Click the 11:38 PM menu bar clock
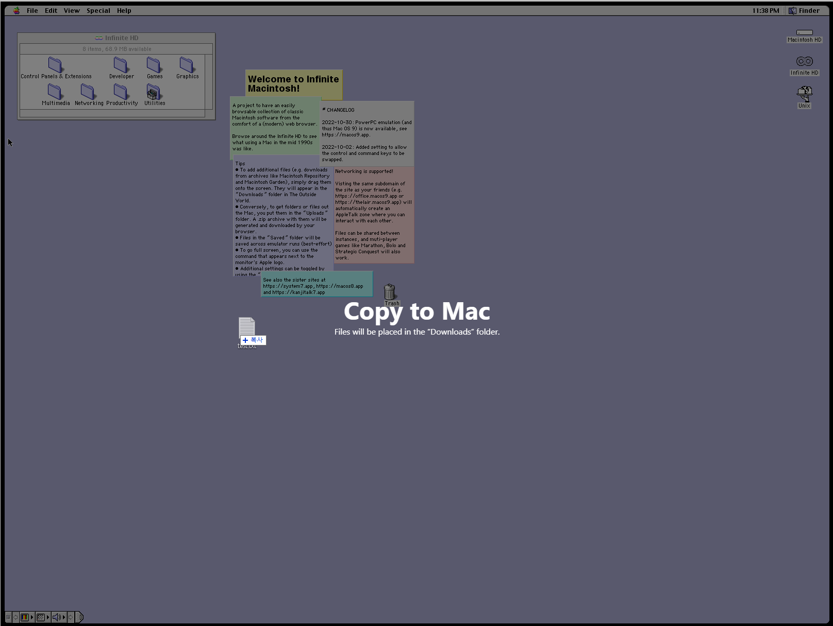Viewport: 833px width, 626px height. 765,10
